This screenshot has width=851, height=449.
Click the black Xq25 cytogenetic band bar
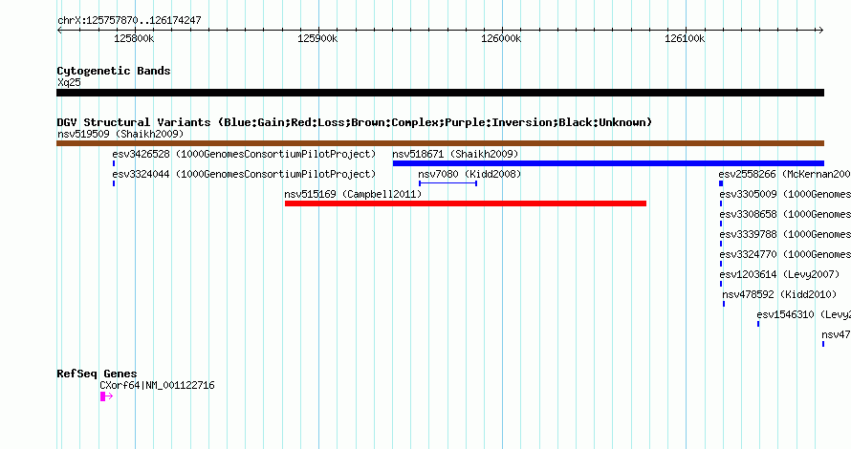440,93
